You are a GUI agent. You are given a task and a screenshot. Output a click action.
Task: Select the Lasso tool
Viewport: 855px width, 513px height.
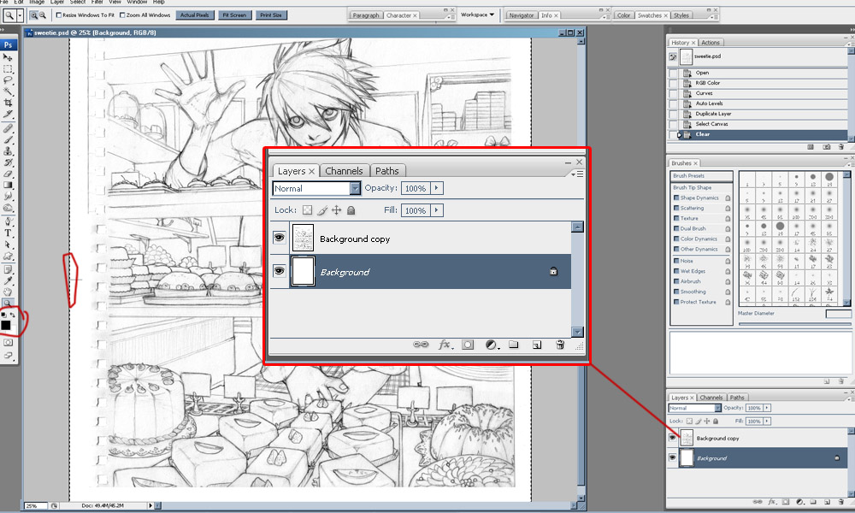8,80
